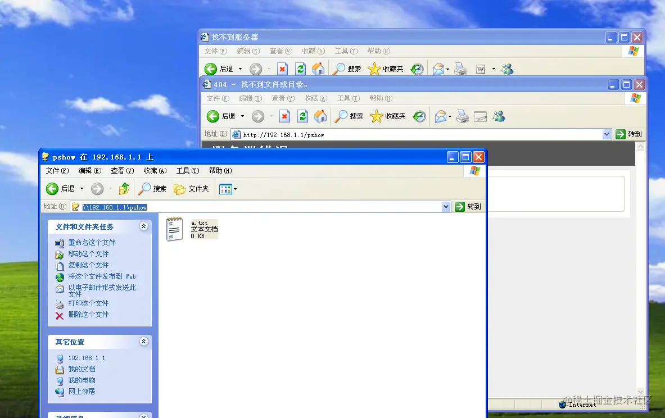Open My Network Places link
The height and width of the screenshot is (418, 665).
pos(82,391)
